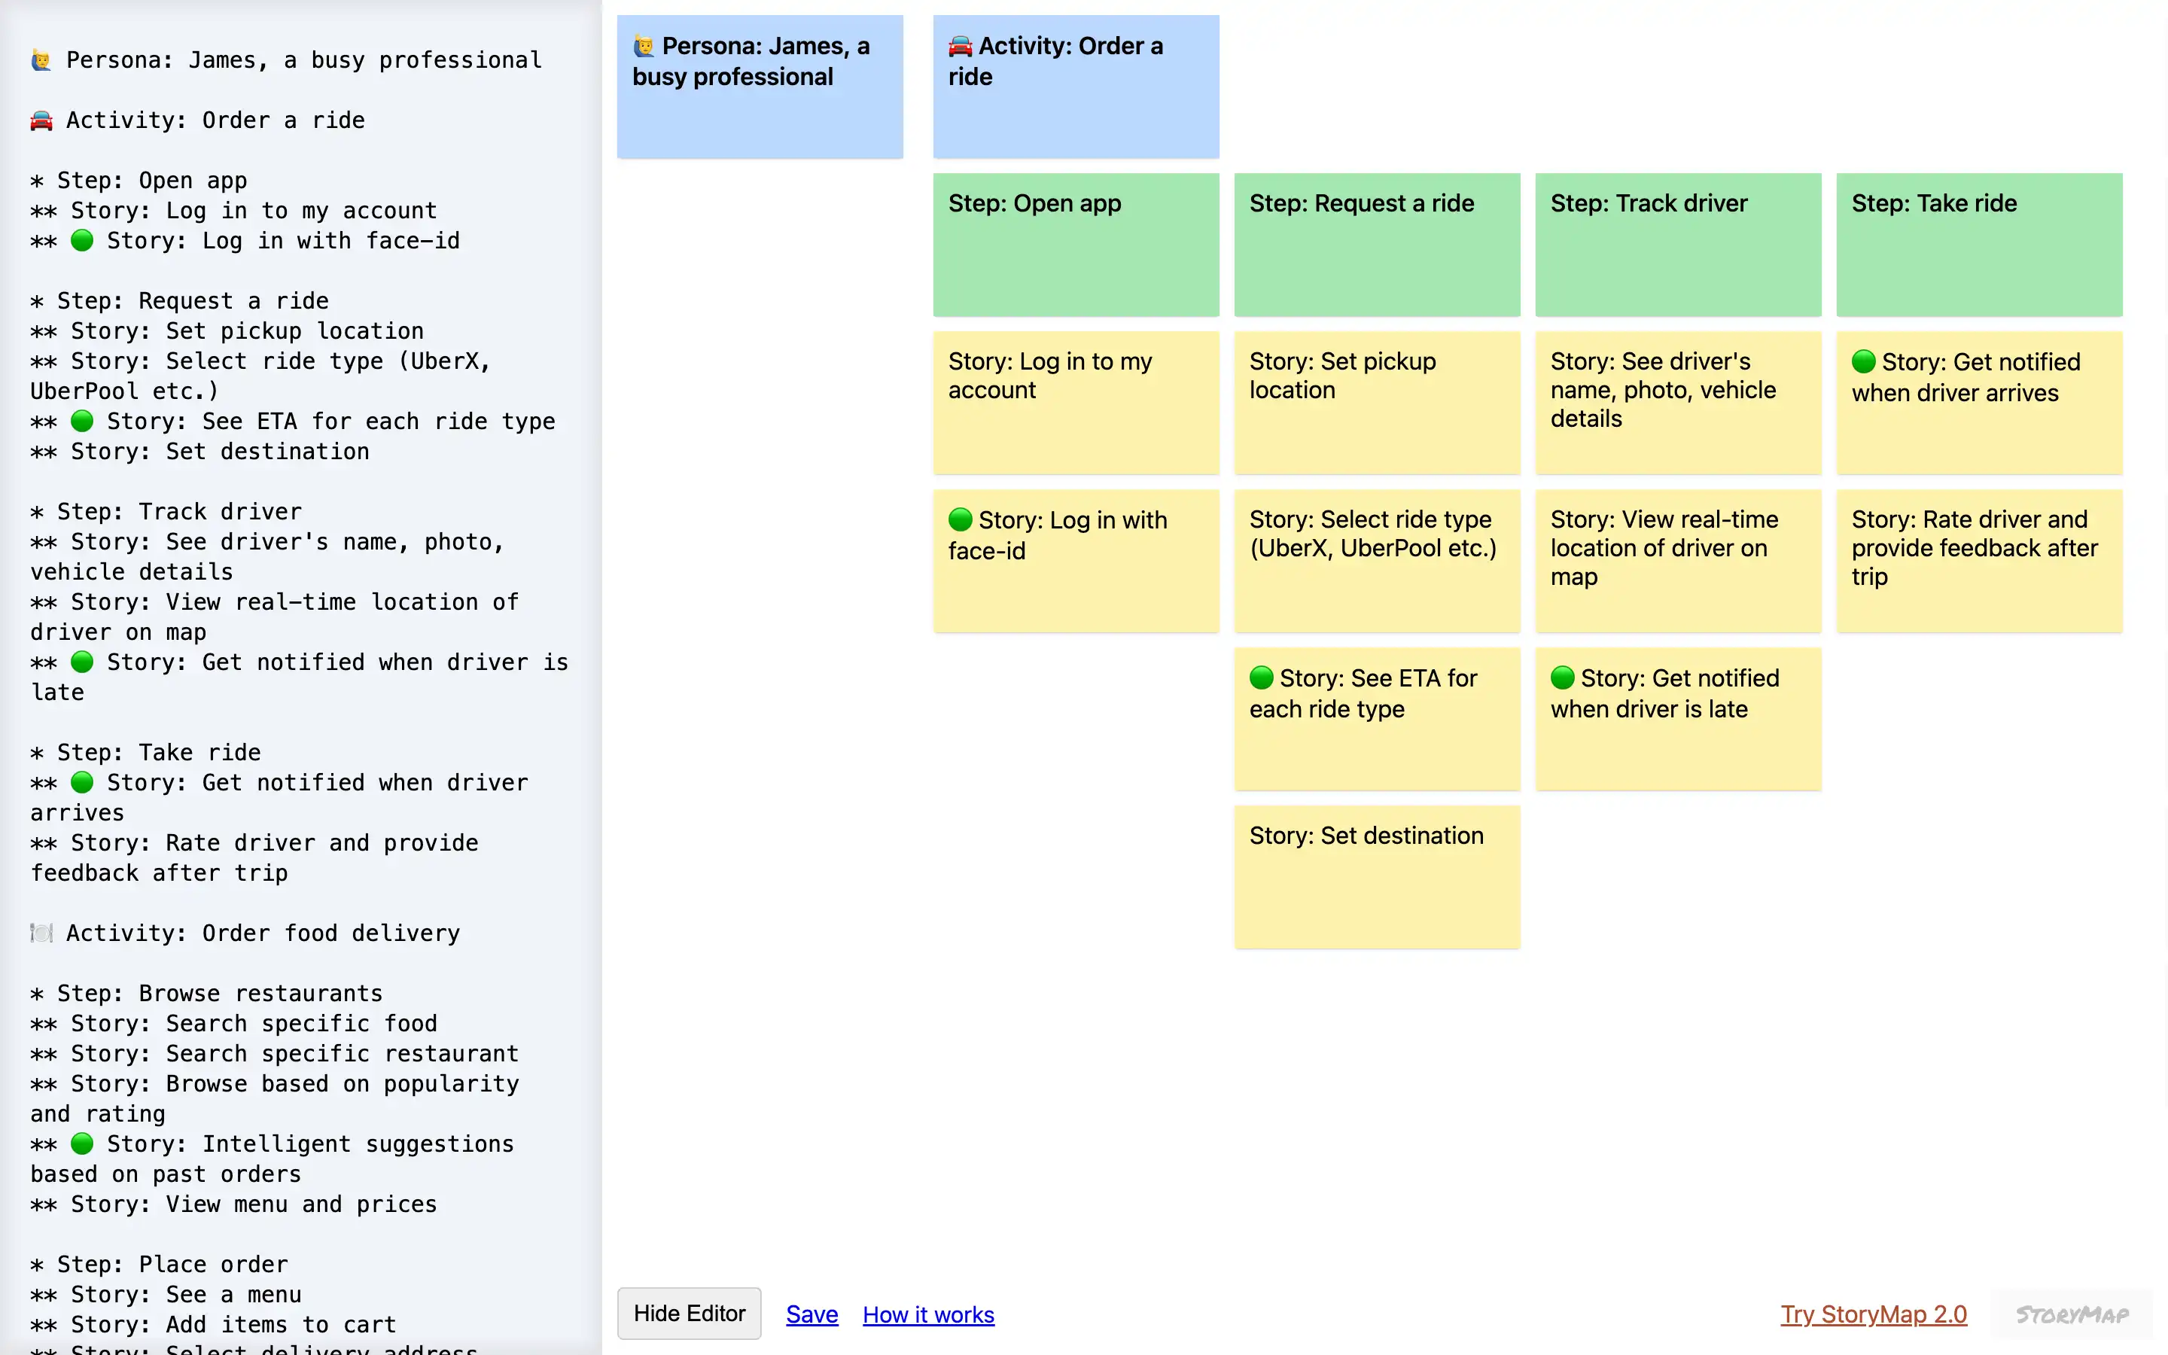The width and height of the screenshot is (2168, 1355).
Task: Click editor line 'Story: View menu and prices'
Action: coord(234,1204)
